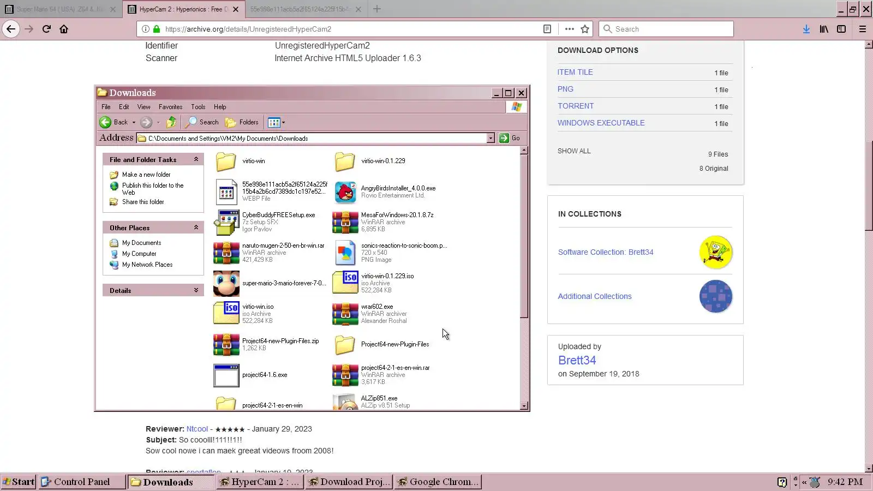Open My Computer from Other Places
The height and width of the screenshot is (491, 873).
coord(139,254)
